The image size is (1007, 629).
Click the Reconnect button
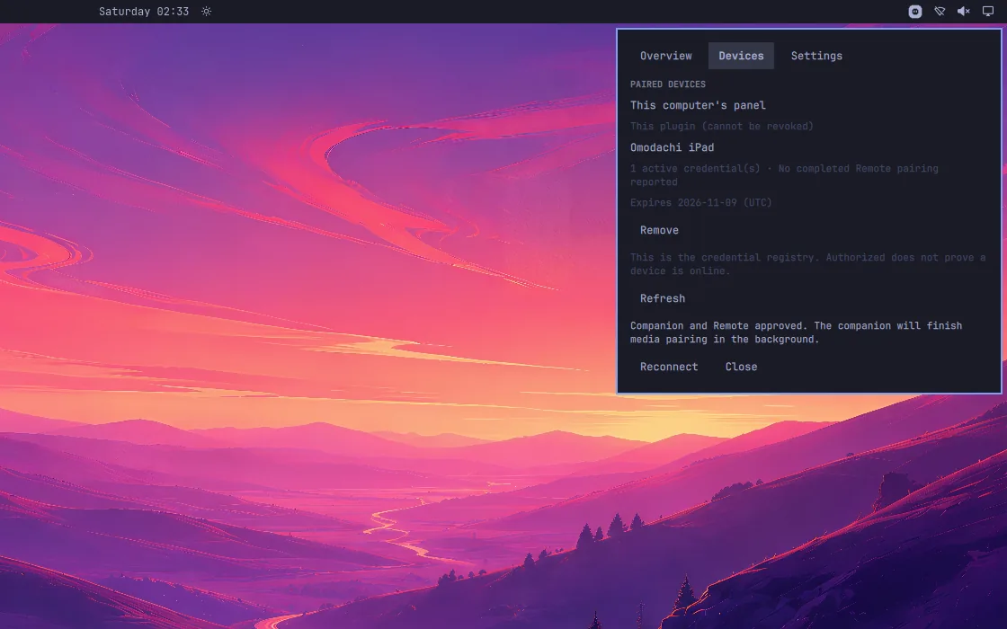tap(669, 367)
